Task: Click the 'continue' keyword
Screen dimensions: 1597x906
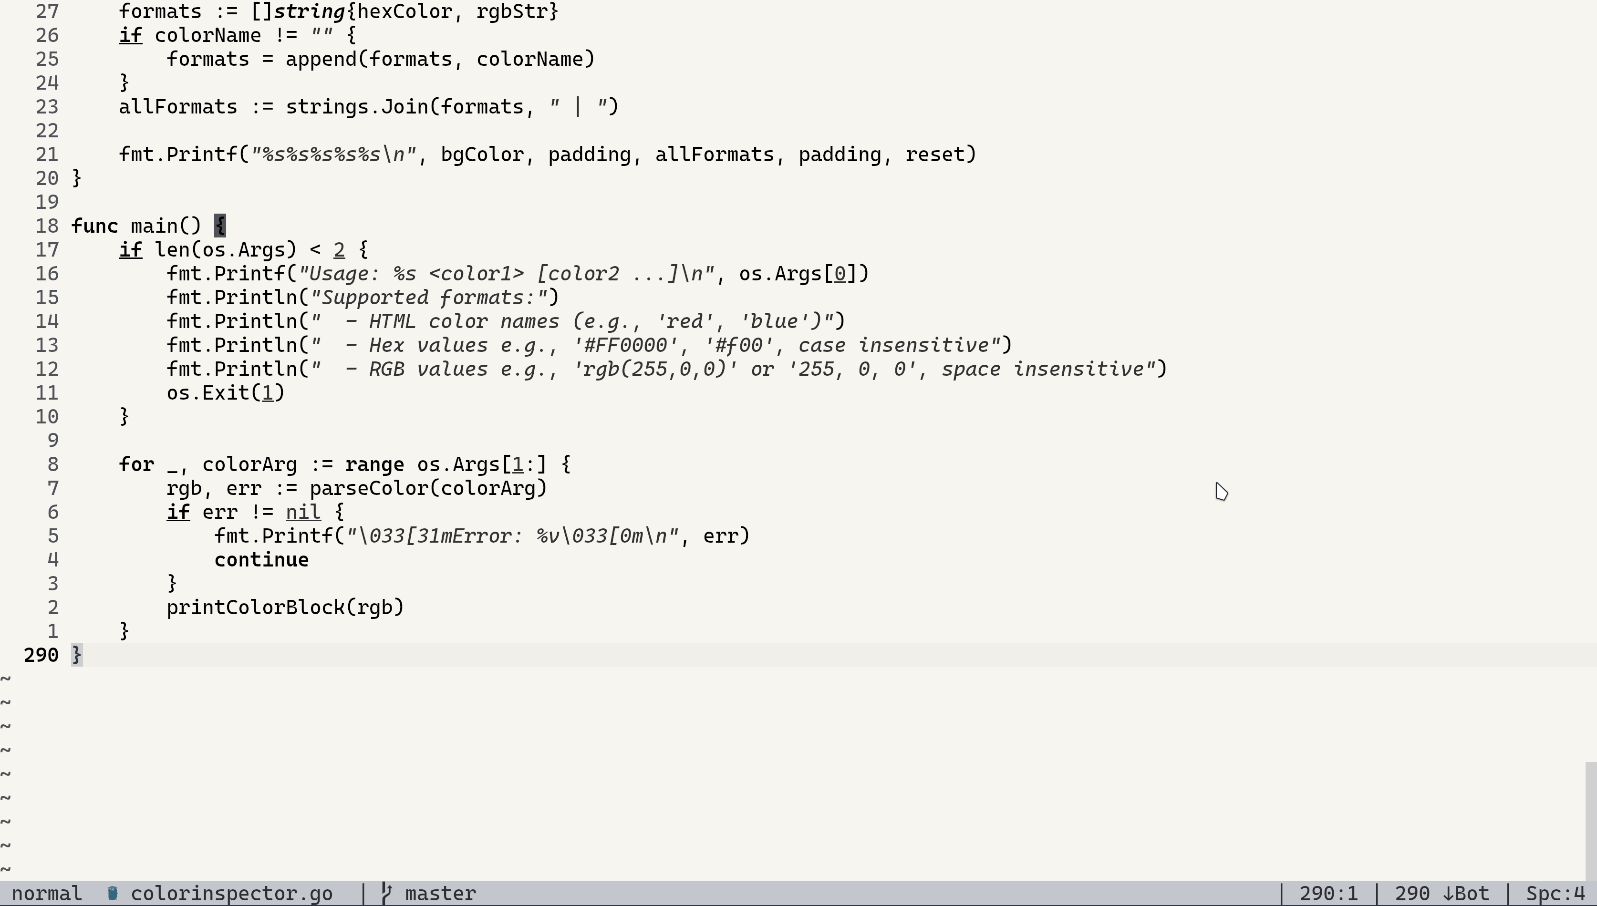Action: tap(261, 559)
